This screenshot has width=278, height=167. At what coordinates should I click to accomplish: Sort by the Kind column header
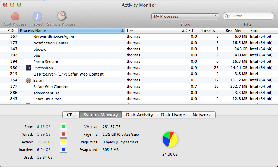point(263,30)
